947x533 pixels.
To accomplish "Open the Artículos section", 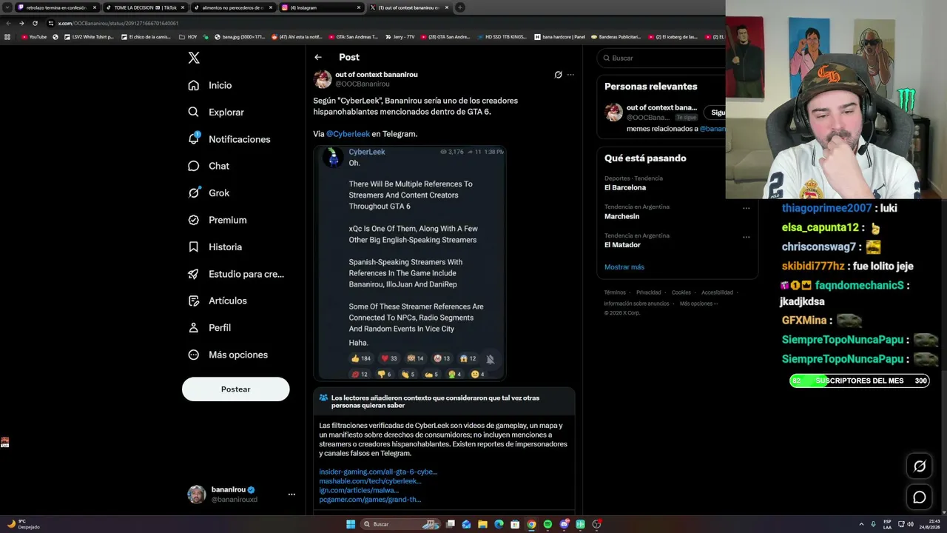I will pyautogui.click(x=218, y=301).
